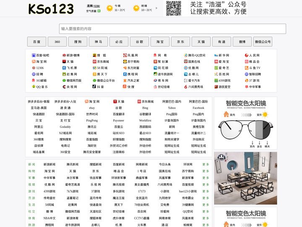The width and height of the screenshot is (302, 227).
Task: Show 更多 links for the 军事 row
Action: coord(206,178)
